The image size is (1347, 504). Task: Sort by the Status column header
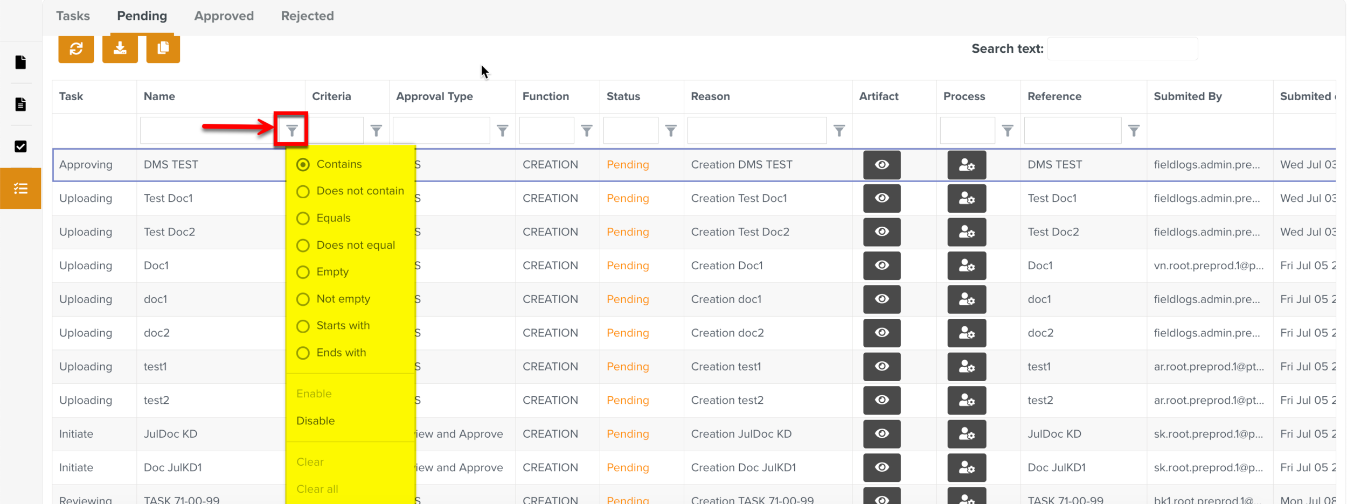[x=623, y=96]
